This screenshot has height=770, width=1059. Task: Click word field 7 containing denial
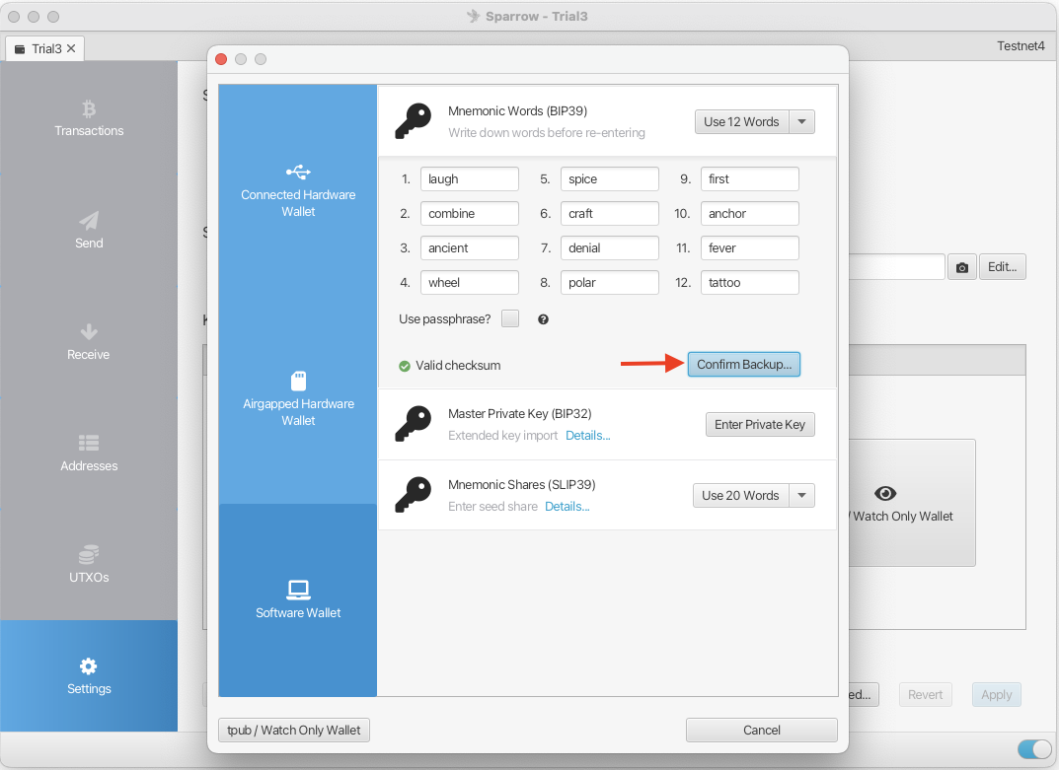pos(610,247)
